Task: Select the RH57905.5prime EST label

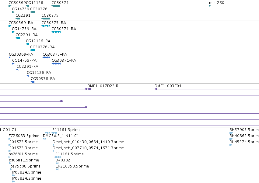Action: (x=244, y=130)
